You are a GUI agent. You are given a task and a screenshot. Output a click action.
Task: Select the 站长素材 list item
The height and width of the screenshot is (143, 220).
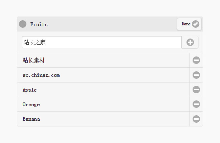(34, 61)
